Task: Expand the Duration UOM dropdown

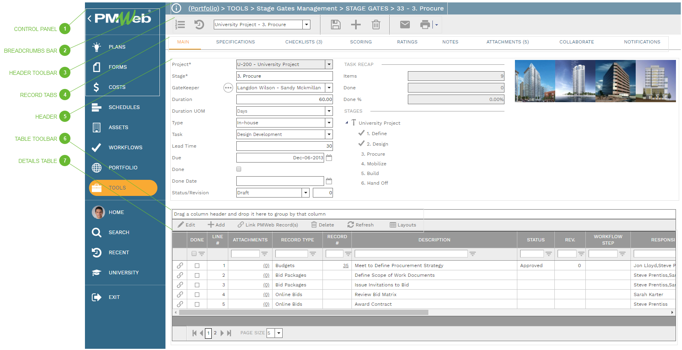Action: (x=329, y=111)
